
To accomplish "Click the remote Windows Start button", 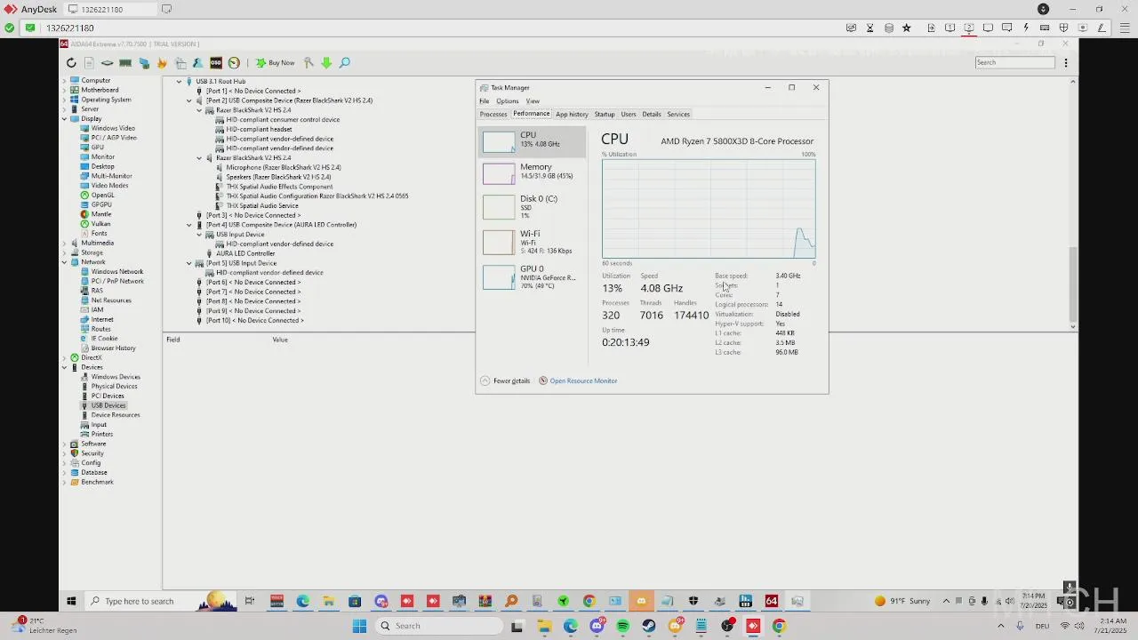I will [x=71, y=601].
